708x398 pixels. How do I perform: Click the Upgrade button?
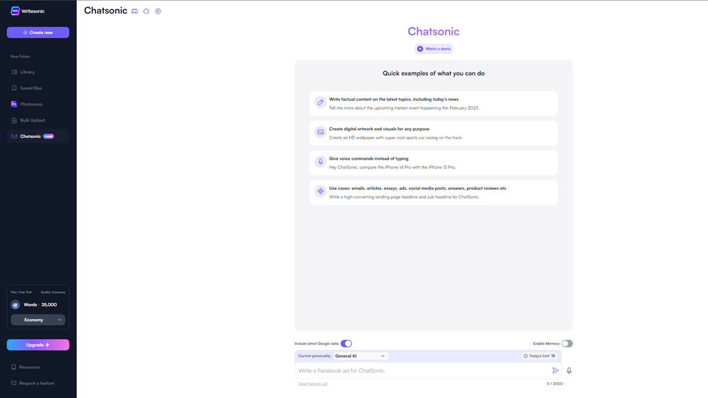click(x=38, y=345)
